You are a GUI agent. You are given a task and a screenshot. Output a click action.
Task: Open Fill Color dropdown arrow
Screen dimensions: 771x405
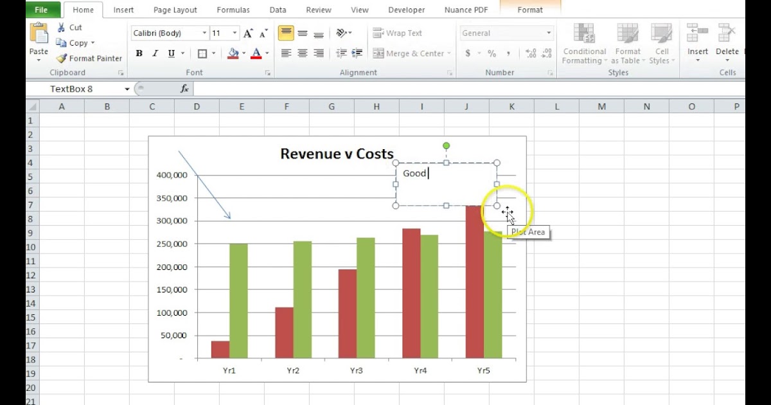point(244,54)
